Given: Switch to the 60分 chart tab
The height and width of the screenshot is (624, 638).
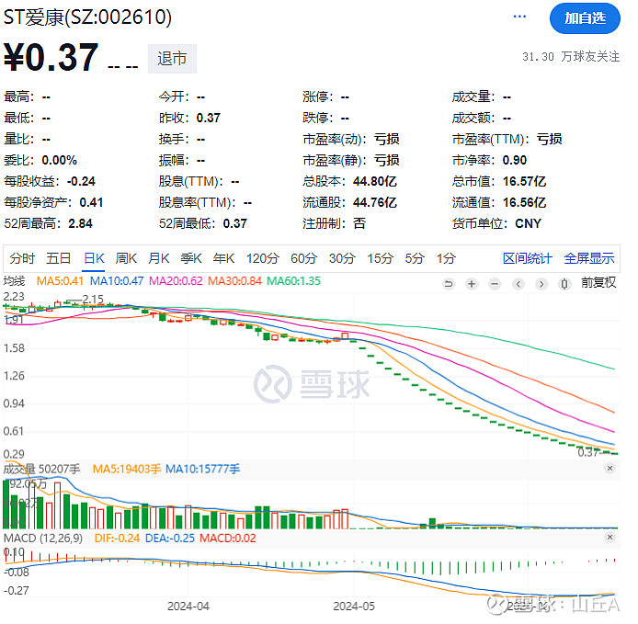Looking at the screenshot, I should [x=303, y=258].
